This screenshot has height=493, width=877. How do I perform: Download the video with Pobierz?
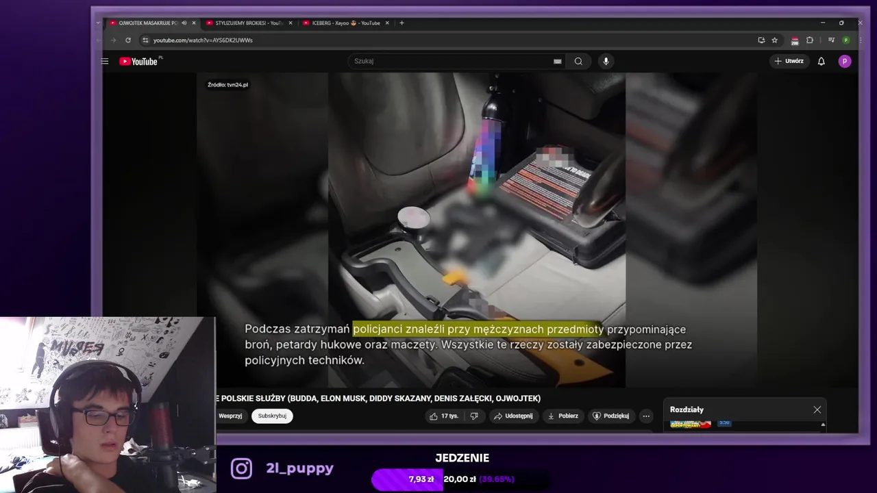tap(563, 416)
